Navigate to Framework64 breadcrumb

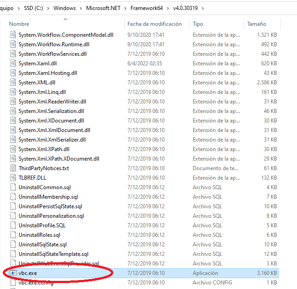point(146,8)
